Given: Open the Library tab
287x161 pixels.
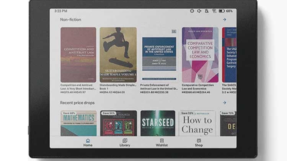Looking at the screenshot, I should 124,142.
